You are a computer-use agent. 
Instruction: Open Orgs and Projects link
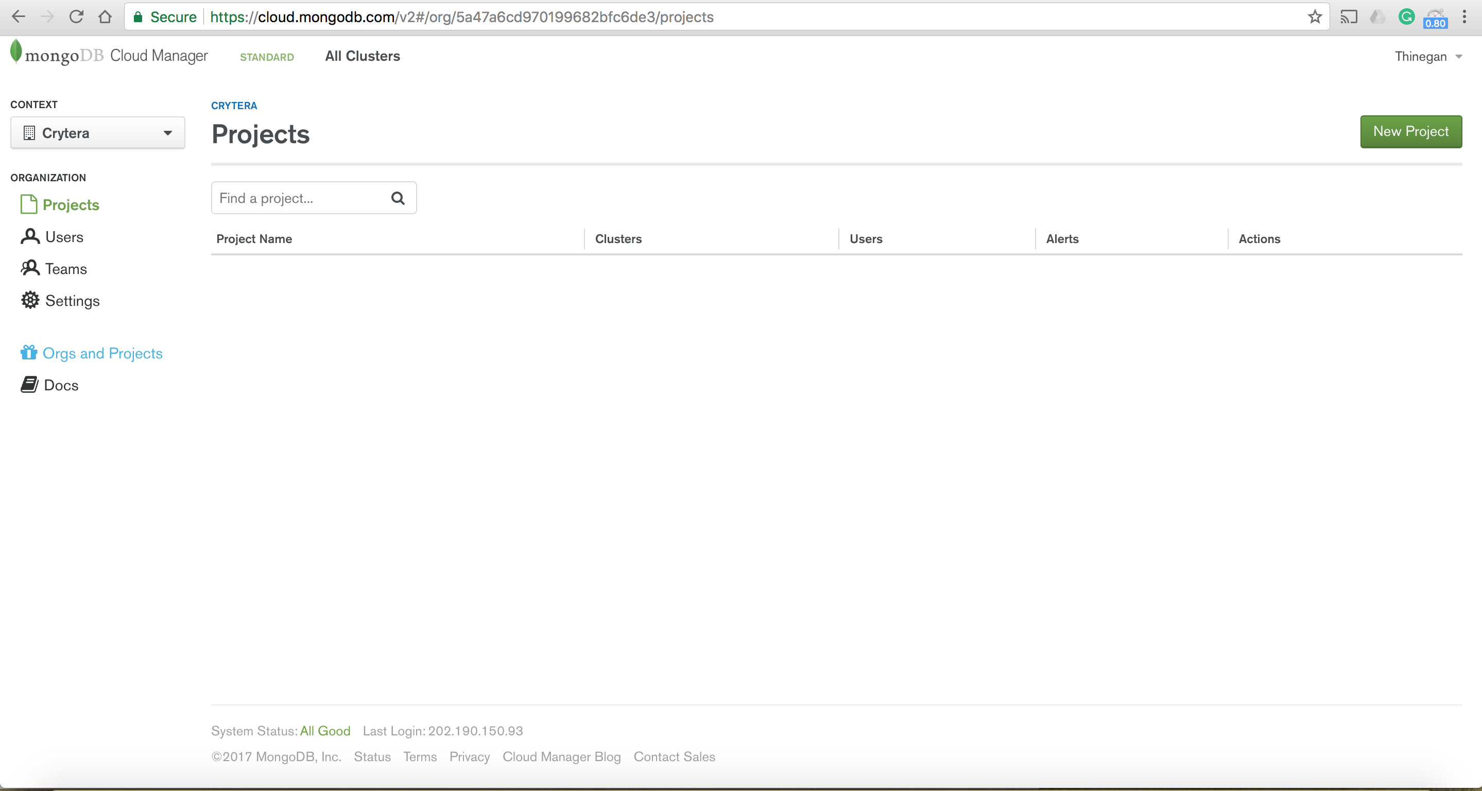[102, 353]
